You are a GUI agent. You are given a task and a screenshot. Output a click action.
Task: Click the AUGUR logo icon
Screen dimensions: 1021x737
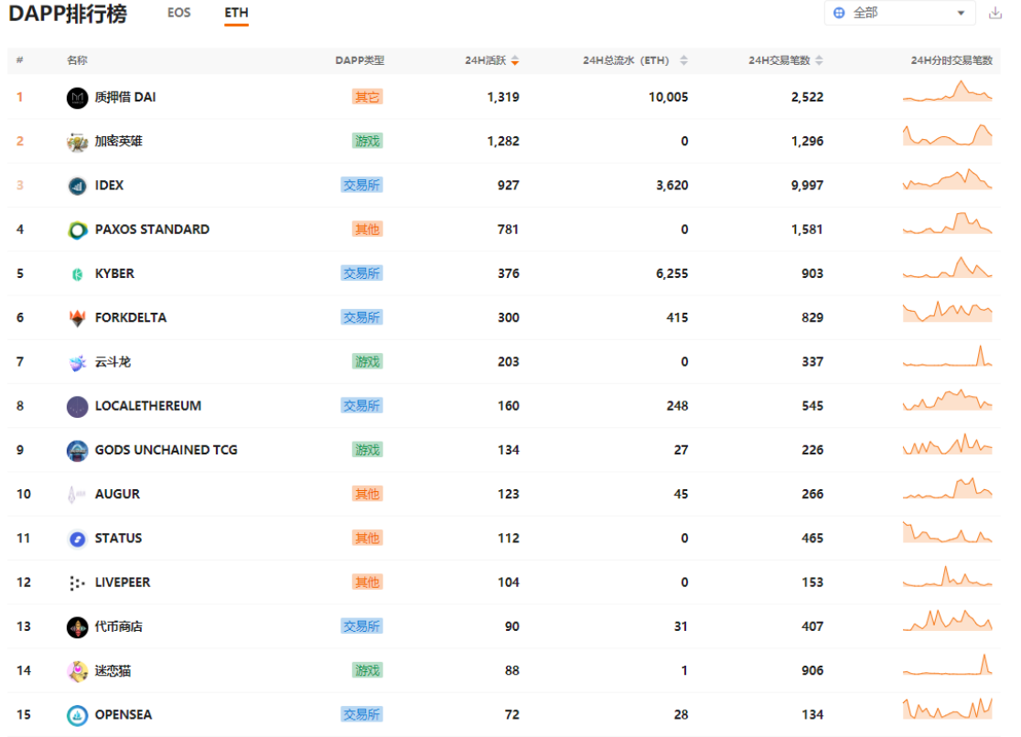tap(77, 495)
